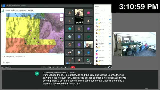
Task: Open the people panel icon at bottom right
Action: tap(109, 68)
